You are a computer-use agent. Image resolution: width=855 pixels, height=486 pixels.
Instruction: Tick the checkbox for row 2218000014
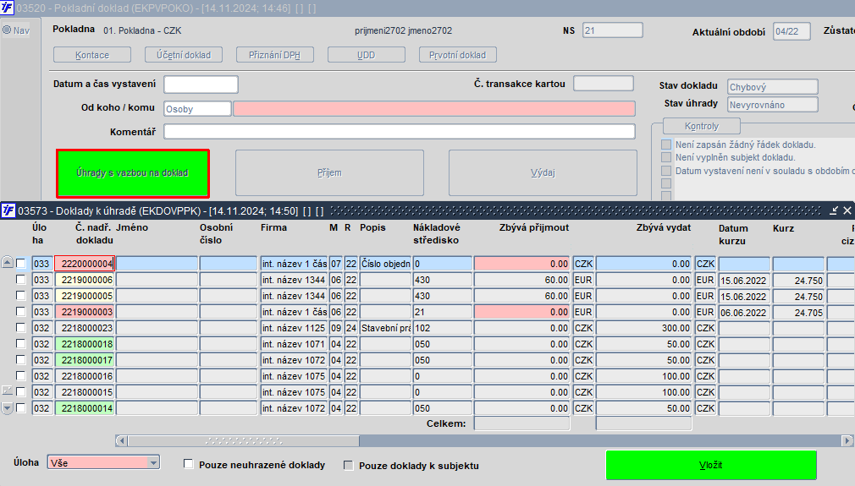point(20,408)
